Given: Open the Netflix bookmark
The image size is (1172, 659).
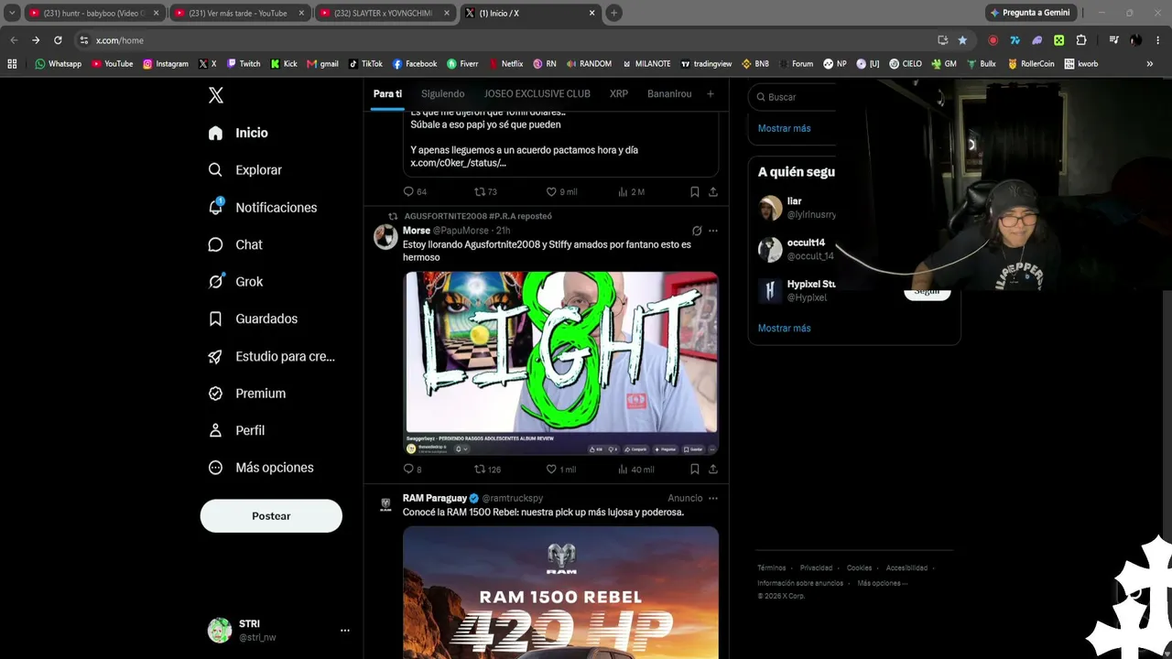Looking at the screenshot, I should [x=505, y=64].
